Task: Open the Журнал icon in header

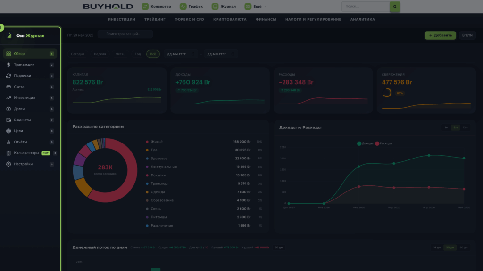Action: [x=215, y=6]
